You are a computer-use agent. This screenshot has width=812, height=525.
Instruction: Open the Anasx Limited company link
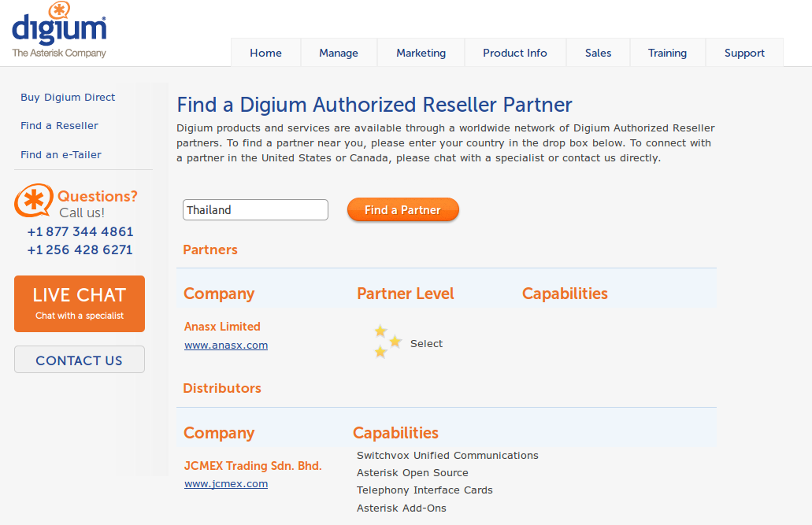222,327
